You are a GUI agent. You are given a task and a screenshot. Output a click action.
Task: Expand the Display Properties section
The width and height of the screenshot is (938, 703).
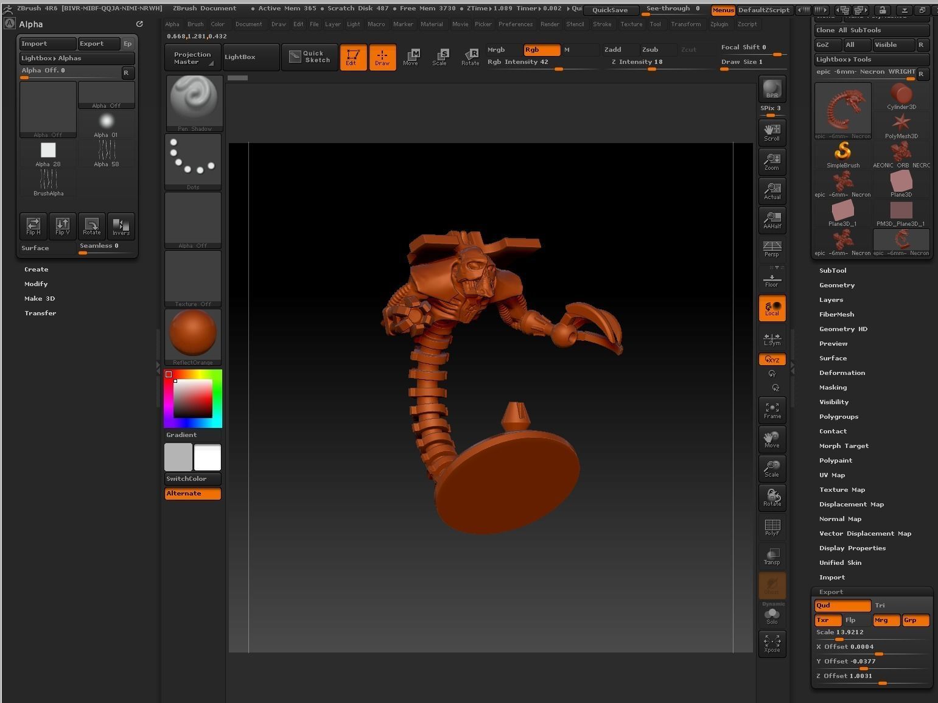[852, 548]
